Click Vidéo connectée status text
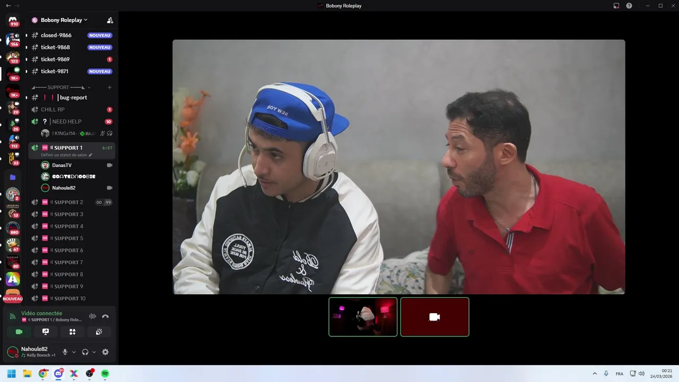The height and width of the screenshot is (382, 679). 41,314
